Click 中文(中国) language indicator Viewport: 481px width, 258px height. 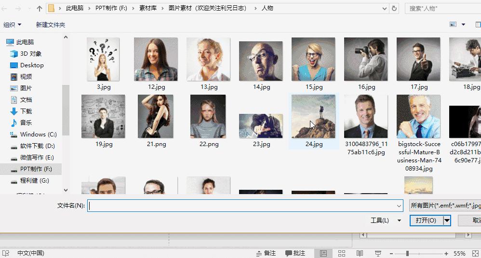31,253
